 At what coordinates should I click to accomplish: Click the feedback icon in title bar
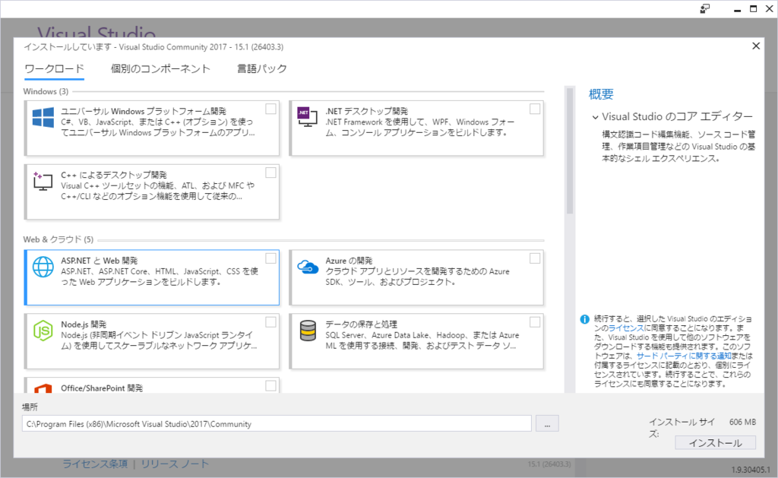(x=704, y=8)
